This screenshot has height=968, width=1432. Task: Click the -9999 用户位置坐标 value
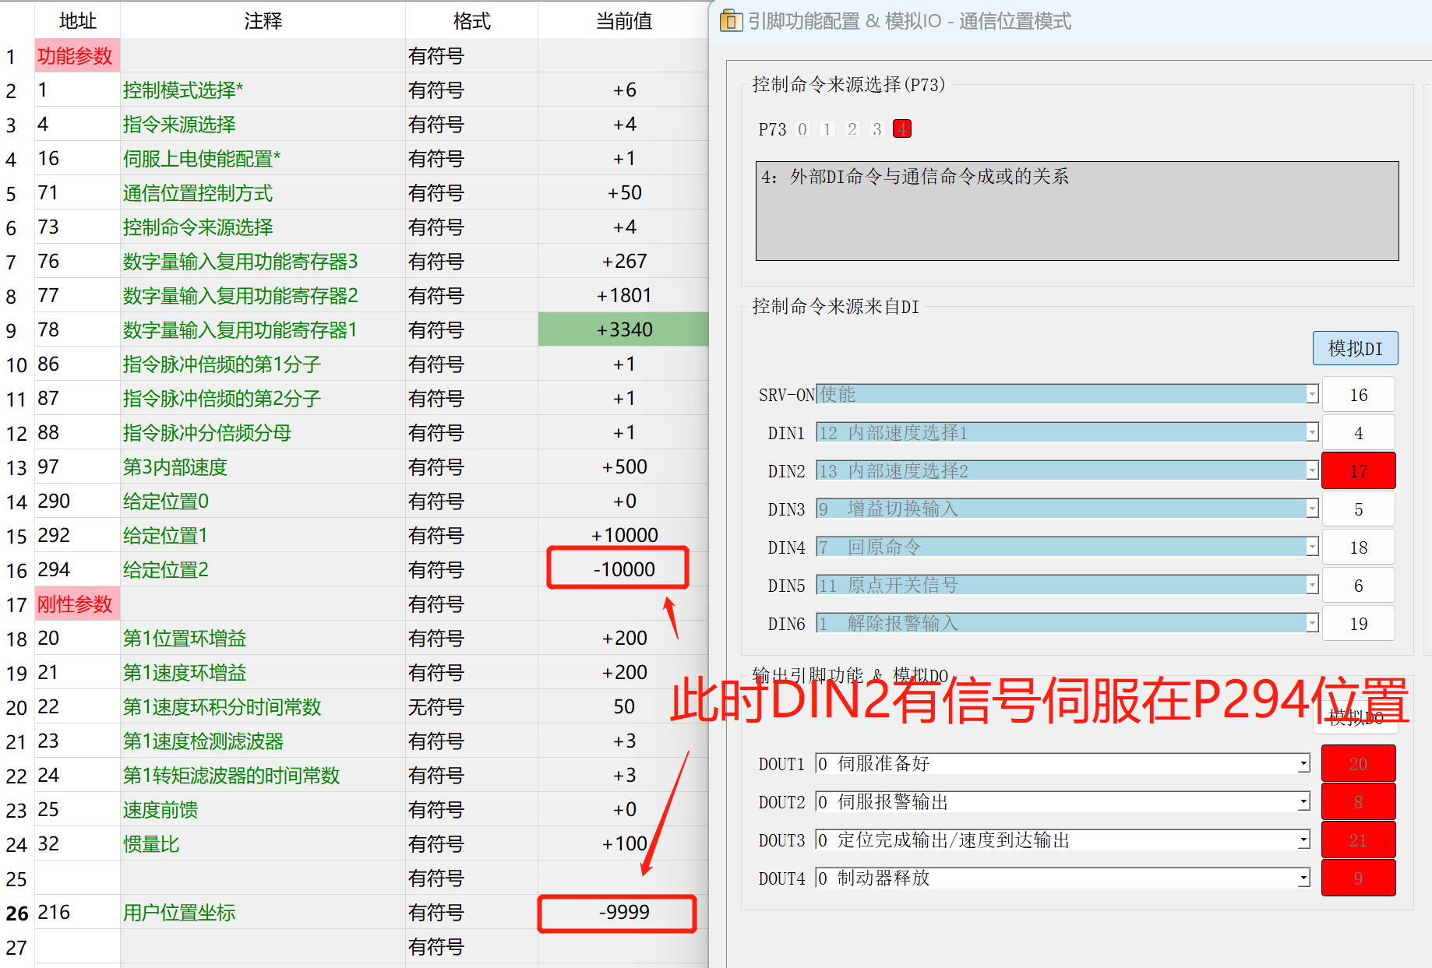623,913
